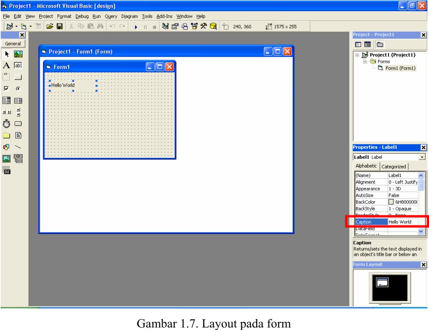Image resolution: width=429 pixels, height=330 pixels.
Task: Select the TextBox tool in the toolbox
Action: point(18,65)
